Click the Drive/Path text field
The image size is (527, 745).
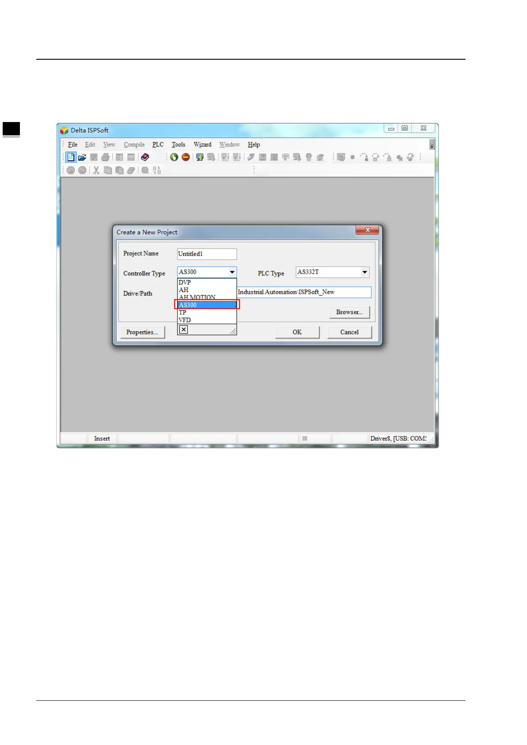[304, 292]
